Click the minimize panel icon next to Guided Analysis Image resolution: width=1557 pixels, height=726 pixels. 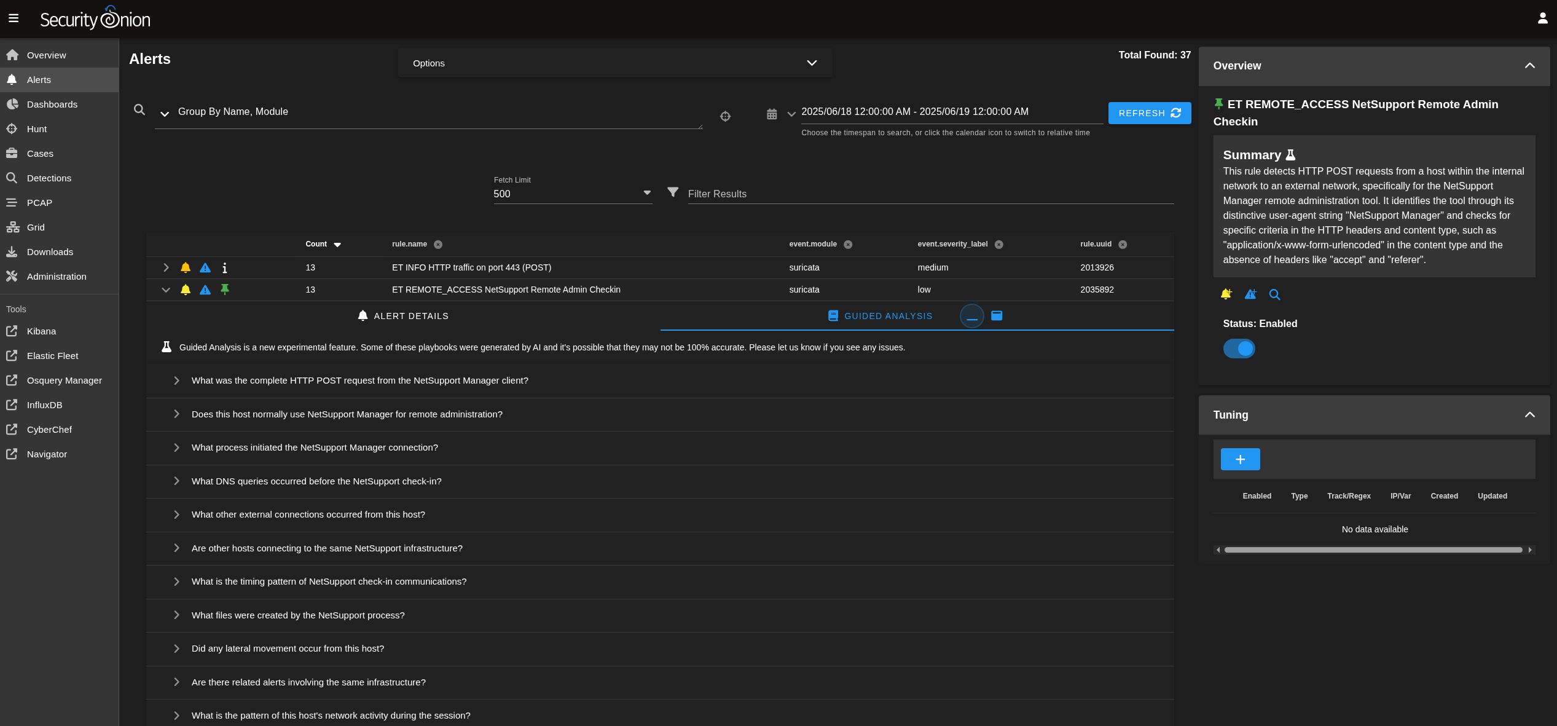coord(972,316)
